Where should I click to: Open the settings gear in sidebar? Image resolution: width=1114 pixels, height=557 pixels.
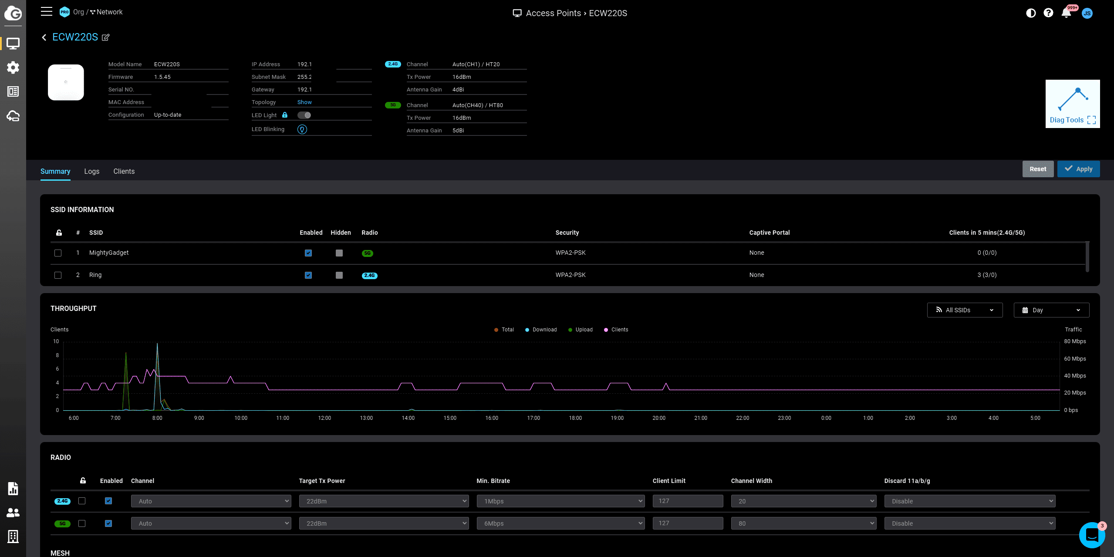[x=13, y=68]
